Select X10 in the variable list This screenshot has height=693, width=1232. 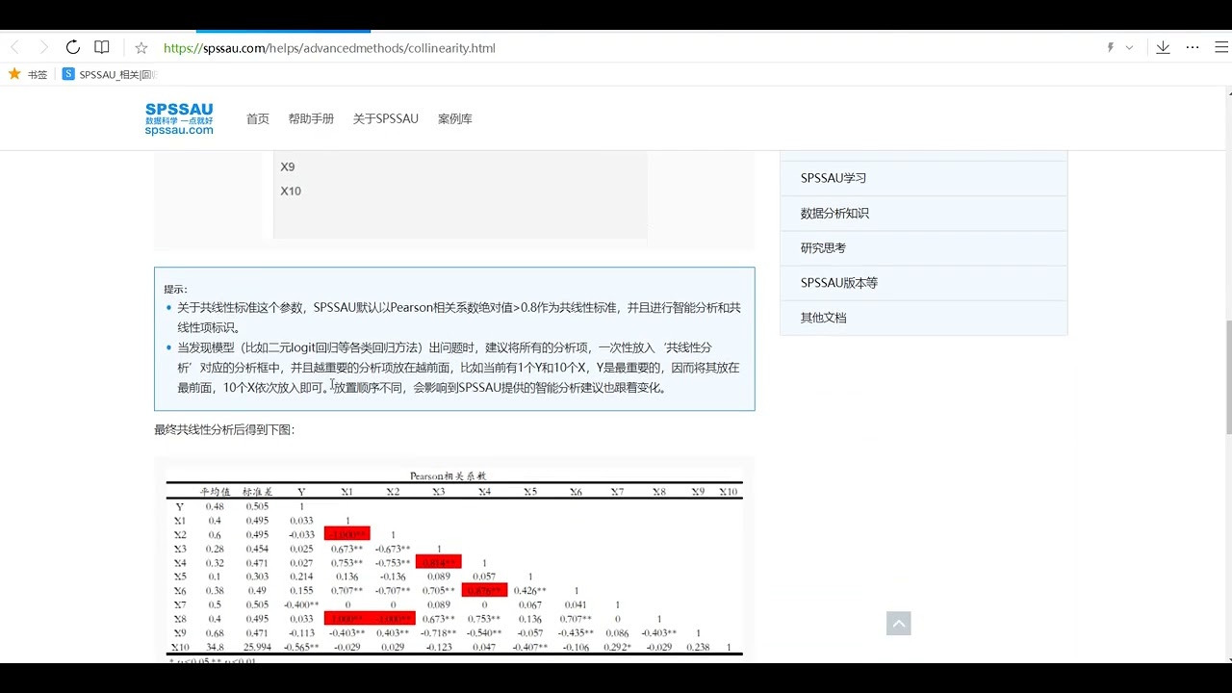click(x=291, y=191)
